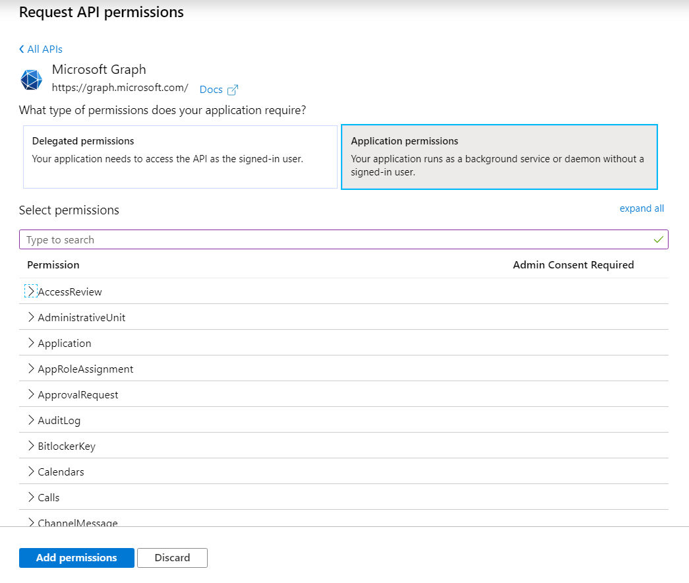Expand the ApprovalRequest group

[31, 394]
